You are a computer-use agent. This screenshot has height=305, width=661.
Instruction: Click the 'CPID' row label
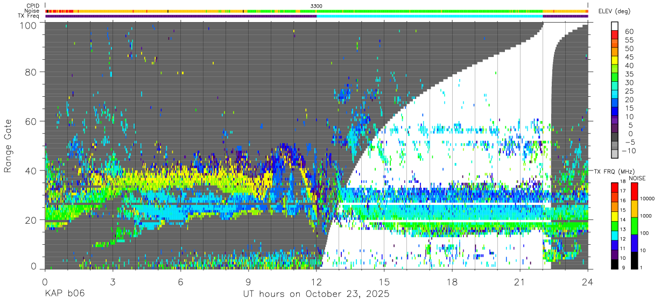tap(32, 6)
